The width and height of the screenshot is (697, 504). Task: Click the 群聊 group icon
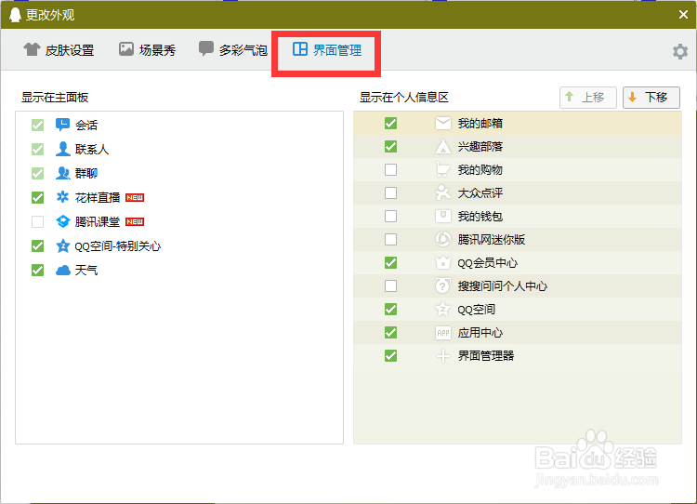(62, 173)
